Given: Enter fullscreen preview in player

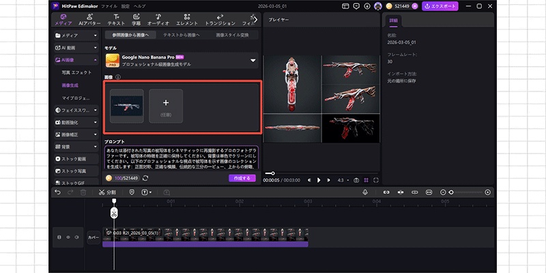Looking at the screenshot, I should (376, 180).
